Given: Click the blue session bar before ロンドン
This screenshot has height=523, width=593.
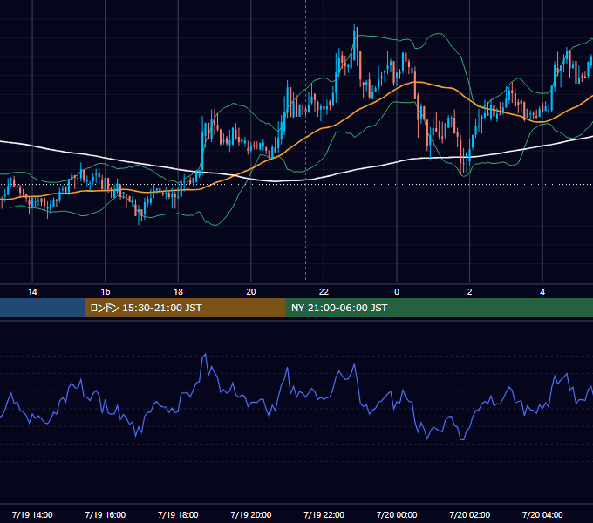Looking at the screenshot, I should click(43, 308).
